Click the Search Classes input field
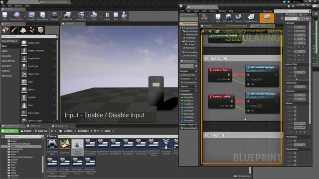The height and width of the screenshot is (179, 319). coord(30,36)
